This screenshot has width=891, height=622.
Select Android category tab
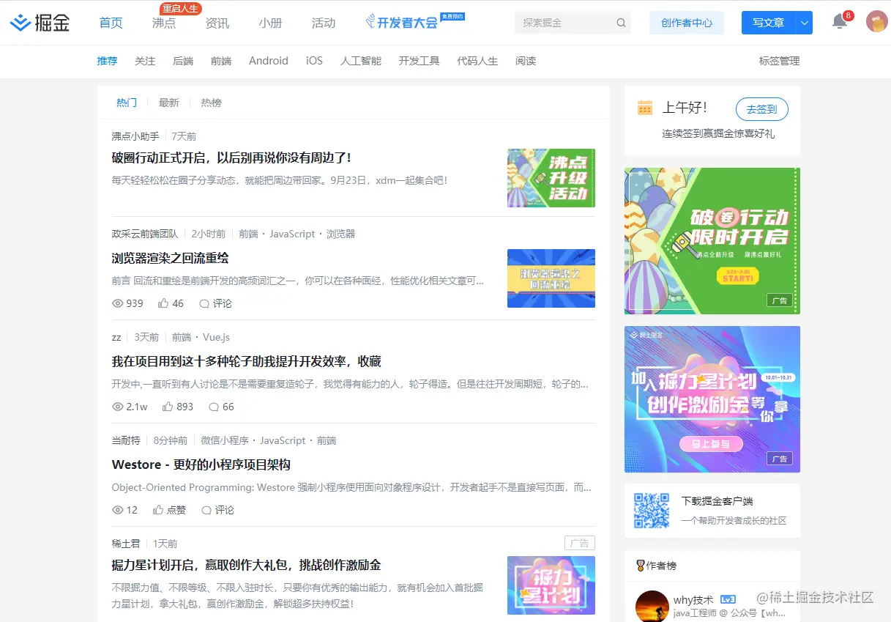point(269,61)
